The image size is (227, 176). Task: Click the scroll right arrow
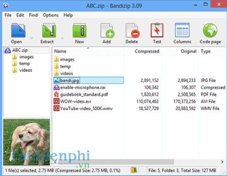coord(222,162)
